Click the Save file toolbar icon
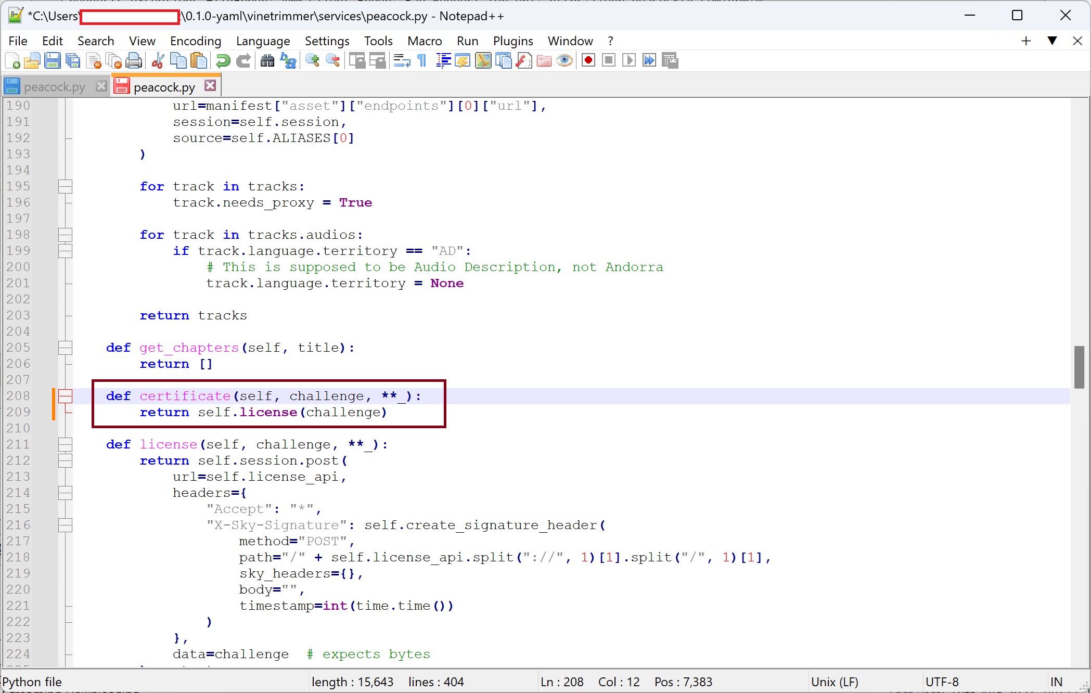The image size is (1091, 693). point(52,61)
